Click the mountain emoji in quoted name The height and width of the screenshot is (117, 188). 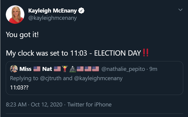tap(73, 69)
